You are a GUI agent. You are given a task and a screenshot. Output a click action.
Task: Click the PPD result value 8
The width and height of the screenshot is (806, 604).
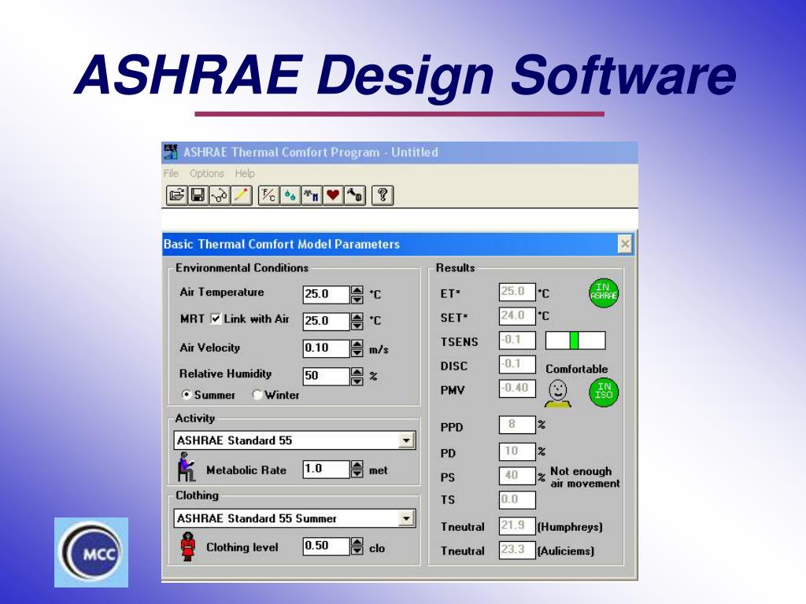517,425
